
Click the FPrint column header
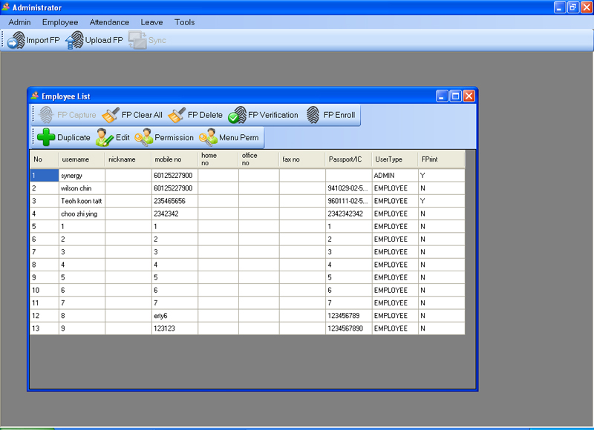pos(442,159)
